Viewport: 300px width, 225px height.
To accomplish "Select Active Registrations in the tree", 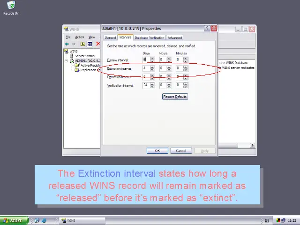I will (x=90, y=66).
